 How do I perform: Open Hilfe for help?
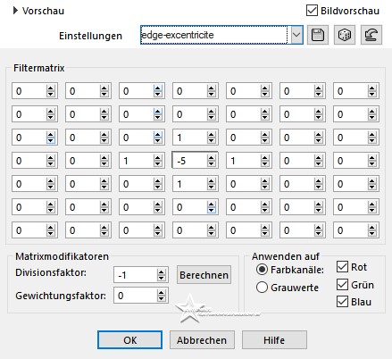[274, 340]
